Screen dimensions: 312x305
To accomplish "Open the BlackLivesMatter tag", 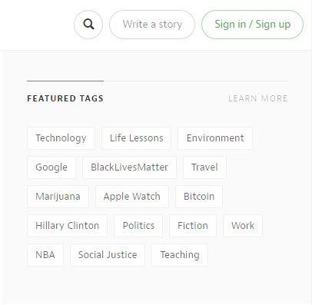I will (129, 167).
